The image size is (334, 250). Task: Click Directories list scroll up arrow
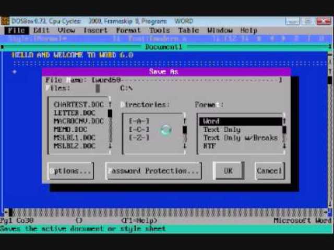click(x=185, y=121)
